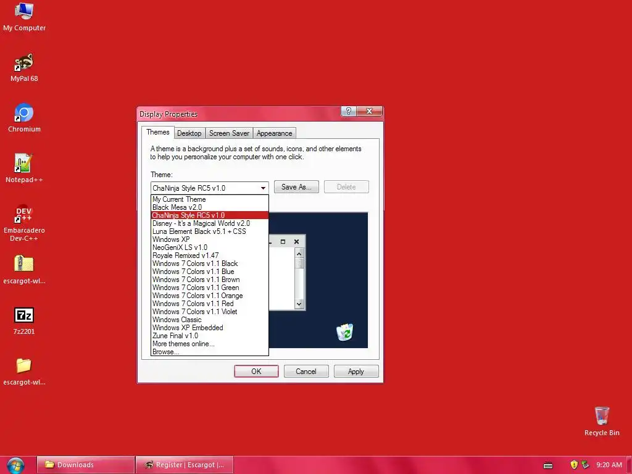Switch to the Desktop tab
The image size is (632, 474).
[x=189, y=133]
